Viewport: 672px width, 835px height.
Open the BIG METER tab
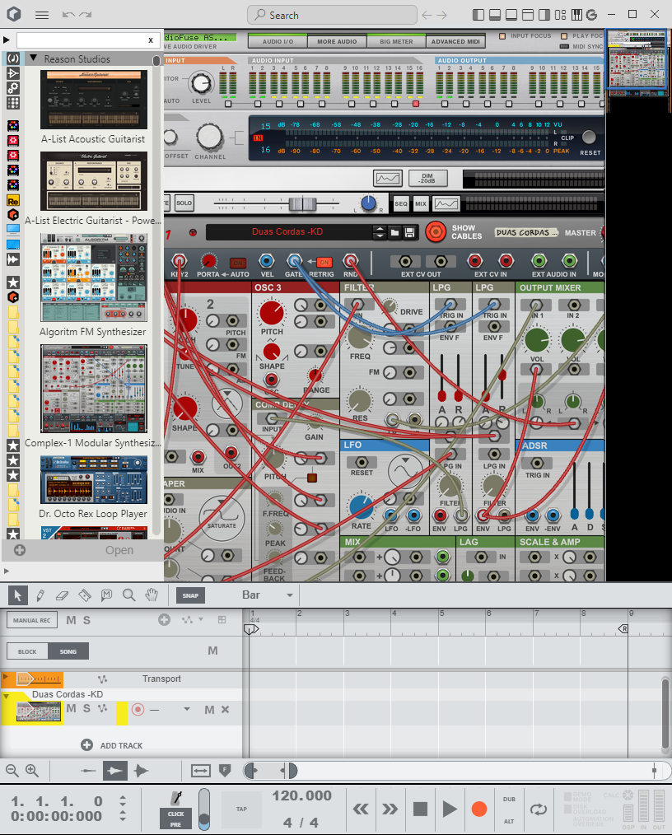point(396,41)
